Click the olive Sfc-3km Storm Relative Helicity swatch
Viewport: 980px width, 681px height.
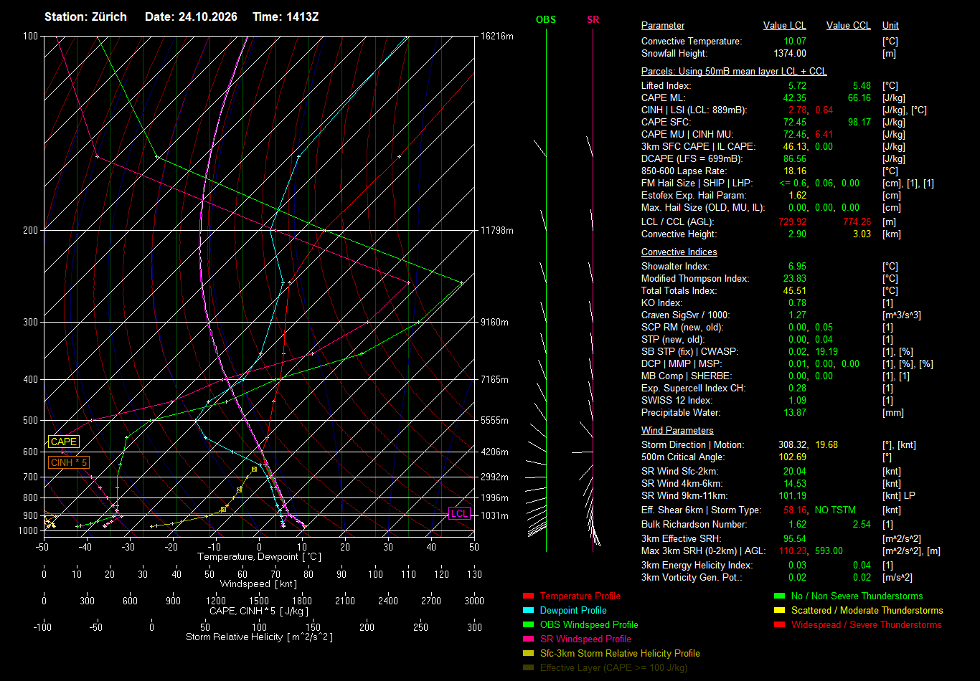click(528, 653)
